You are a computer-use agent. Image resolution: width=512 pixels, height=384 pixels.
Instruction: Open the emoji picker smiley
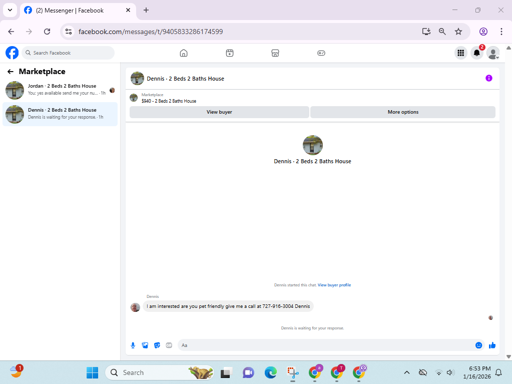(x=478, y=345)
